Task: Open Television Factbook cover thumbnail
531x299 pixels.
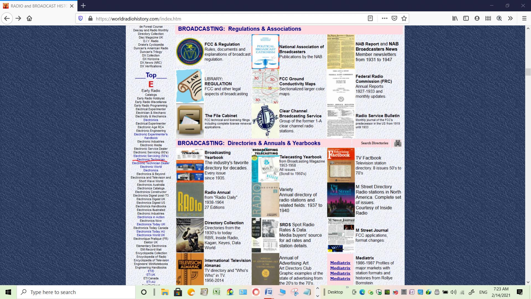Action: 341,165
